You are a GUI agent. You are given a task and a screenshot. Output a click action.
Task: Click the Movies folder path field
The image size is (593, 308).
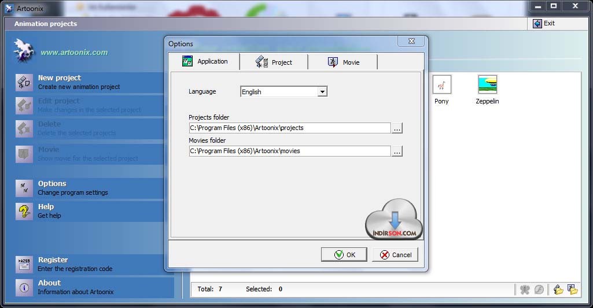point(290,151)
